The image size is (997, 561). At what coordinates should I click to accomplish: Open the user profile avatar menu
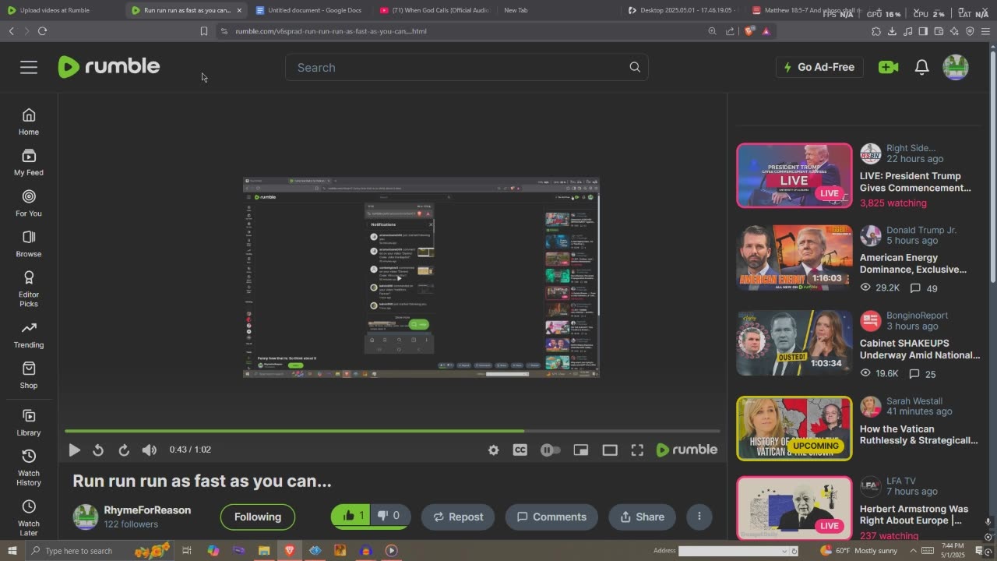coord(956,67)
